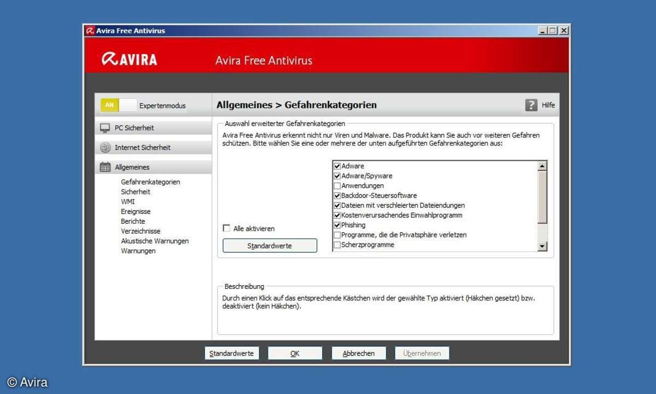The width and height of the screenshot is (656, 394).
Task: Open help via the question mark icon
Action: (531, 105)
